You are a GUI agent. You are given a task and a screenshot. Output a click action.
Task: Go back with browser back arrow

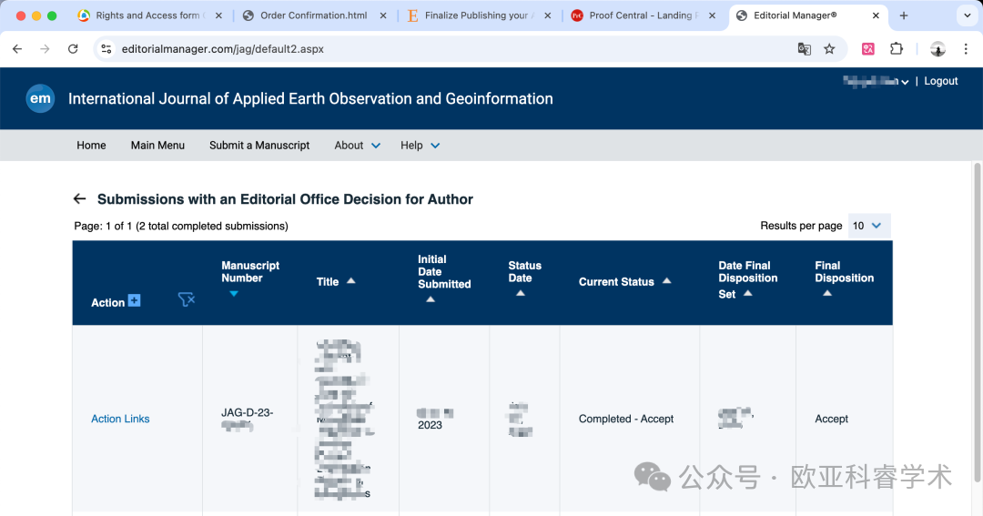(17, 49)
